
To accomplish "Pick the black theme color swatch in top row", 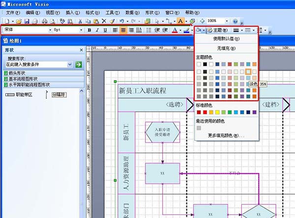I will [205, 64].
